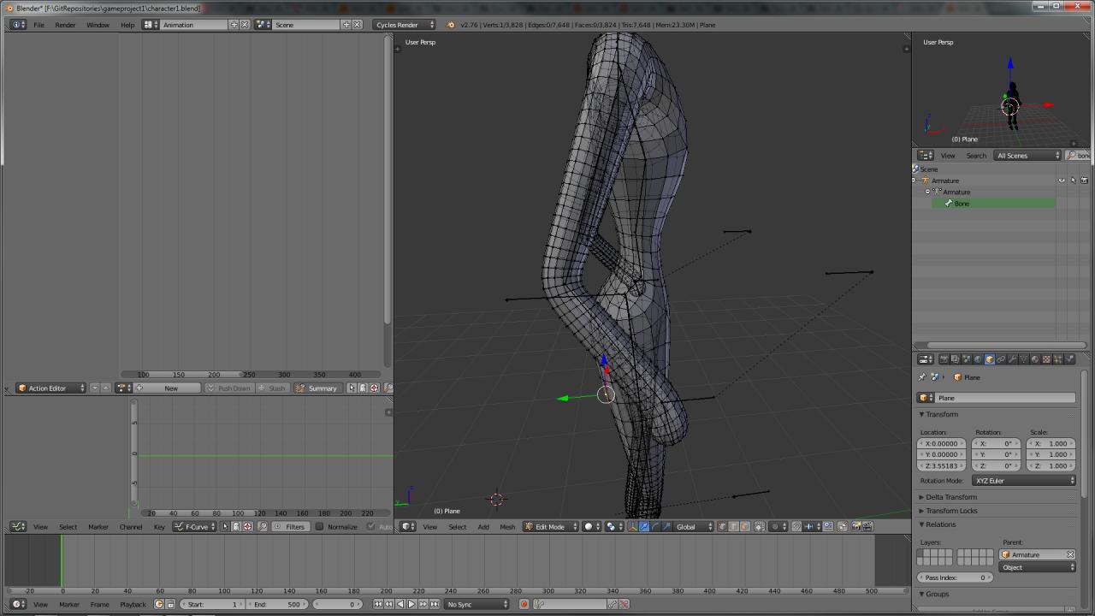Viewport: 1095px width, 616px height.
Task: Open the Texture properties tab
Action: [1046, 359]
